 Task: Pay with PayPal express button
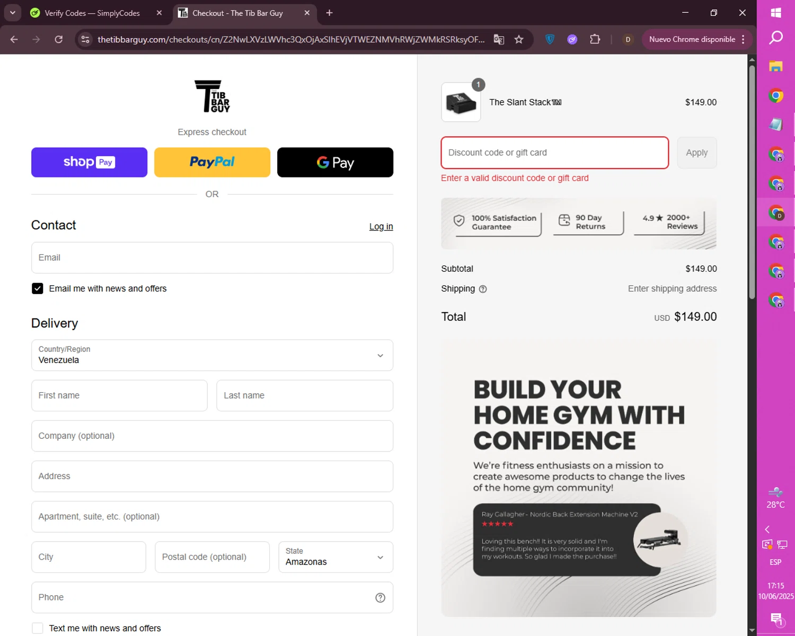click(x=212, y=162)
